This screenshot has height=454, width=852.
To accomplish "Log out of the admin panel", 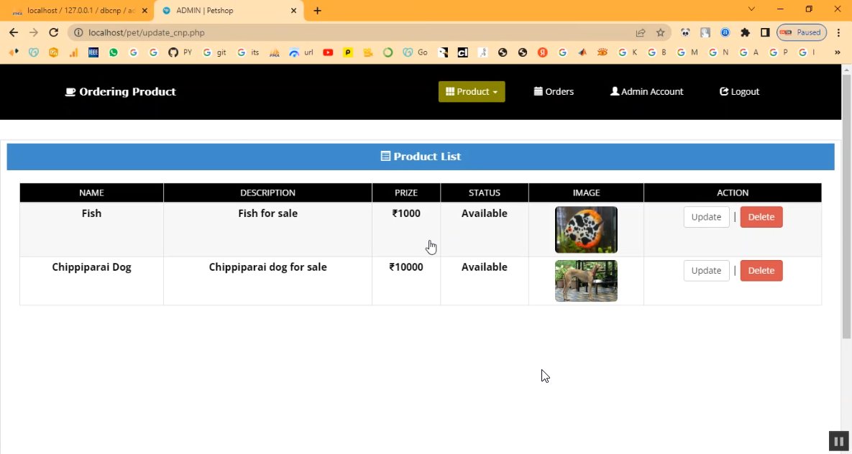I will pos(739,92).
